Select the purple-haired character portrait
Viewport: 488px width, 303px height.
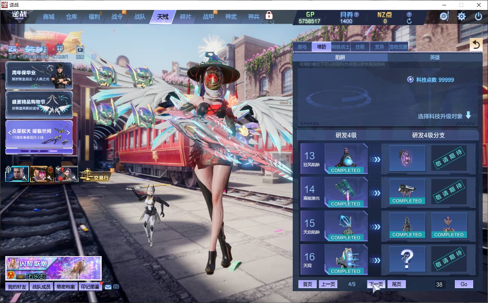click(67, 174)
